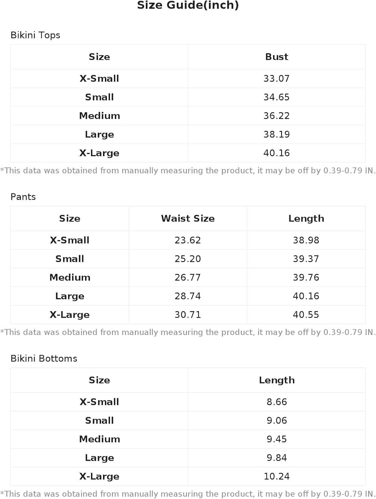Click the Size Guide(inch) title
The width and height of the screenshot is (376, 499).
pos(188,5)
